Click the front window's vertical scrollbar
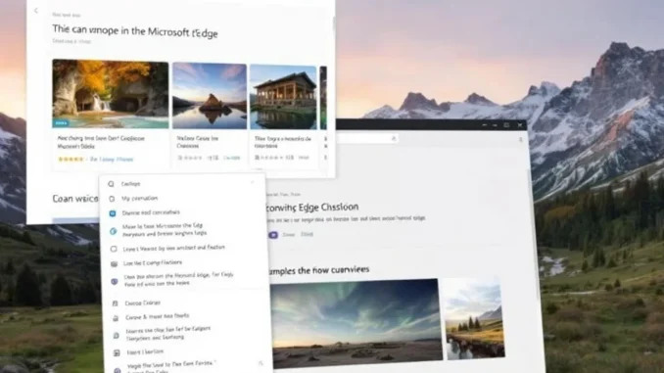 click(333, 23)
